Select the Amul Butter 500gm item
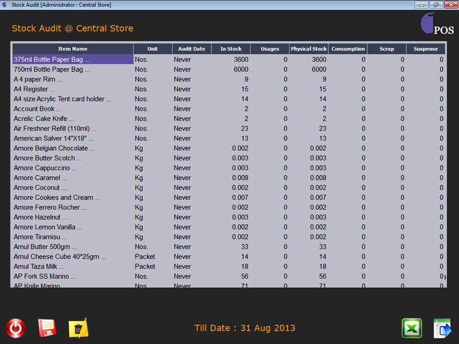The height and width of the screenshot is (344, 459). coord(72,247)
